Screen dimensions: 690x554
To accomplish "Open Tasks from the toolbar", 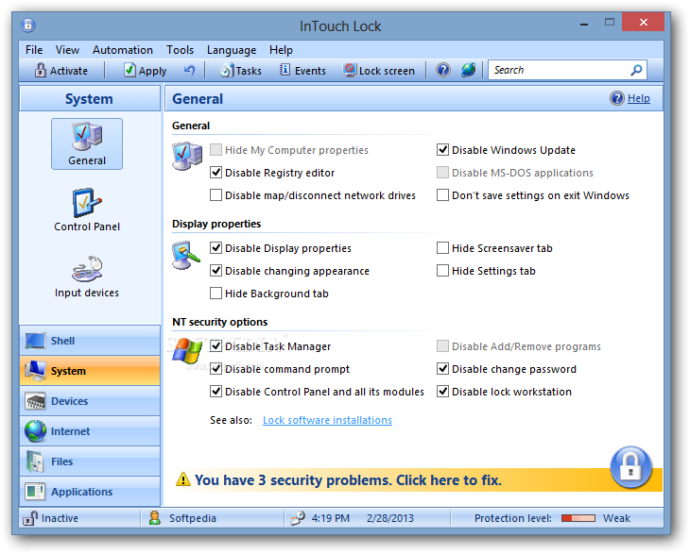I will [241, 70].
